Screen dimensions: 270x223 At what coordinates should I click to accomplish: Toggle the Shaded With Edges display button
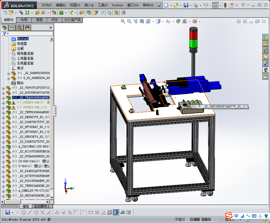116,212
